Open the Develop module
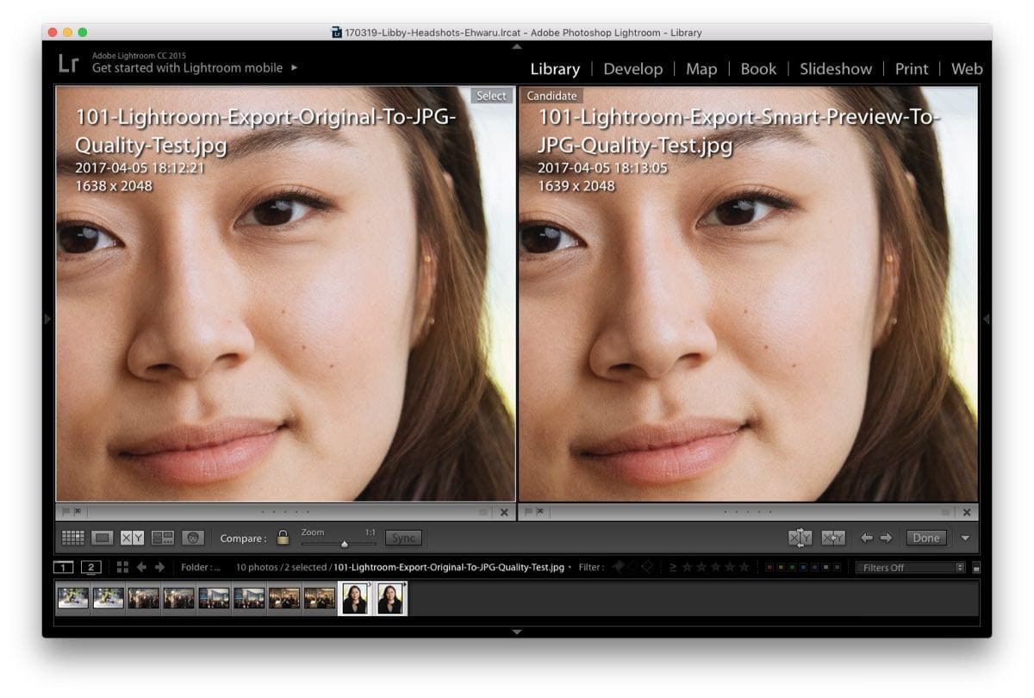This screenshot has height=698, width=1034. pyautogui.click(x=632, y=69)
